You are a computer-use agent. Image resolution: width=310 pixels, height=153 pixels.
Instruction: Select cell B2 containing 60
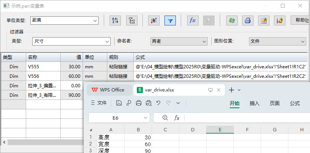click(x=138, y=144)
